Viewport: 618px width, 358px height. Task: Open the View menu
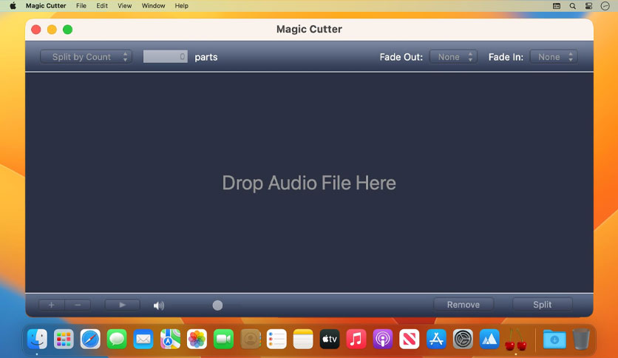[124, 6]
